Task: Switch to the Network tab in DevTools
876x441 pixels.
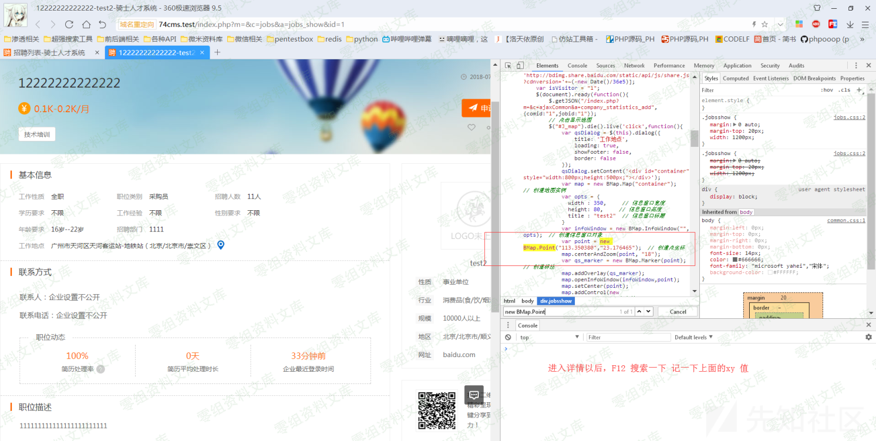Action: click(634, 66)
